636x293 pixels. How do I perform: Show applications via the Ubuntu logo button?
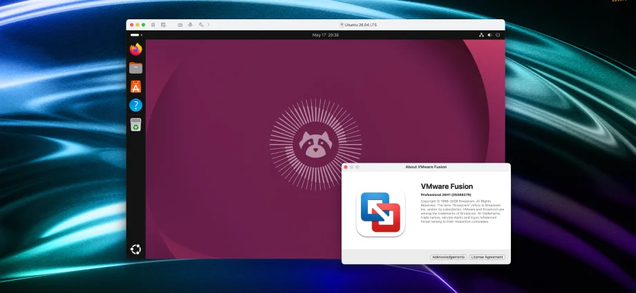[x=136, y=250]
